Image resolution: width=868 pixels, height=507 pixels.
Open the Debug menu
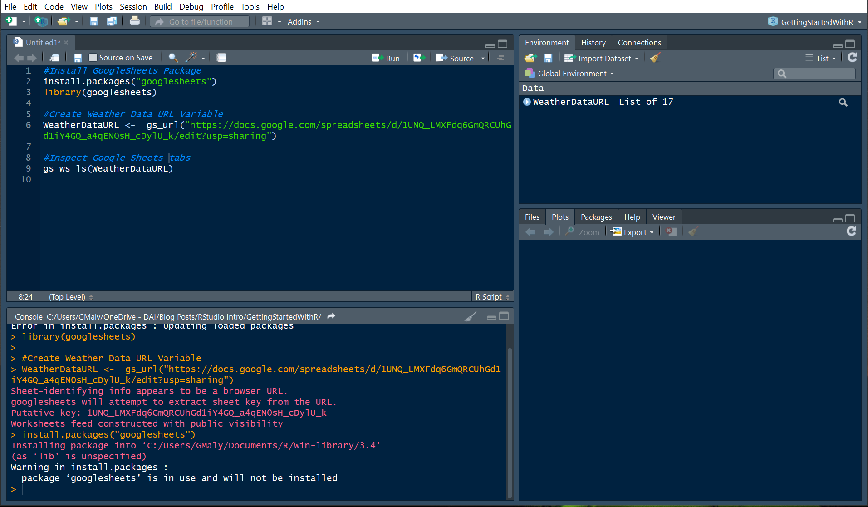pos(191,6)
